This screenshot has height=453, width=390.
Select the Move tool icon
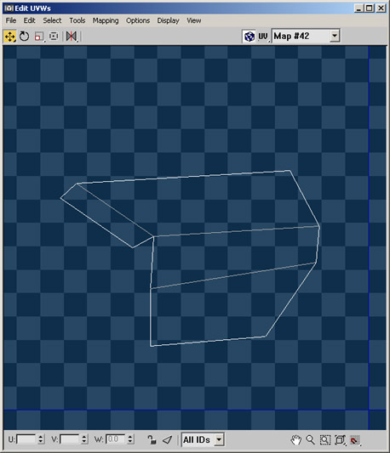pyautogui.click(x=10, y=37)
